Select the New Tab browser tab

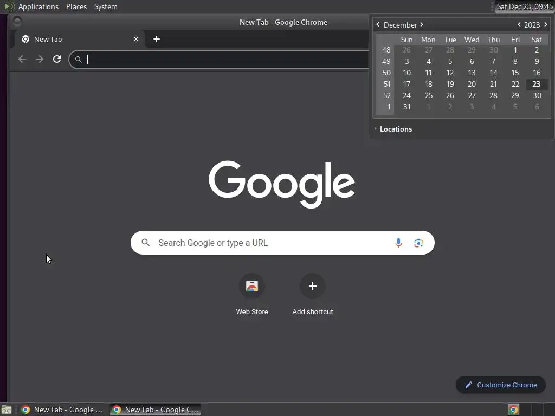point(79,39)
